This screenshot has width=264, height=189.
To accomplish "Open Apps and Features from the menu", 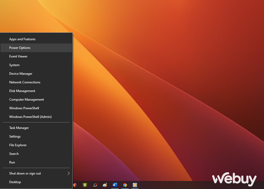I will (36, 39).
